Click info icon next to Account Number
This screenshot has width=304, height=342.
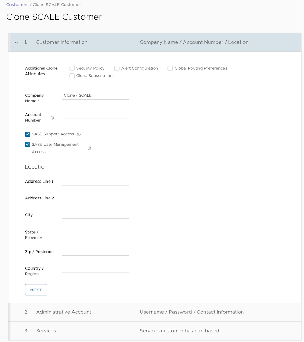click(52, 118)
